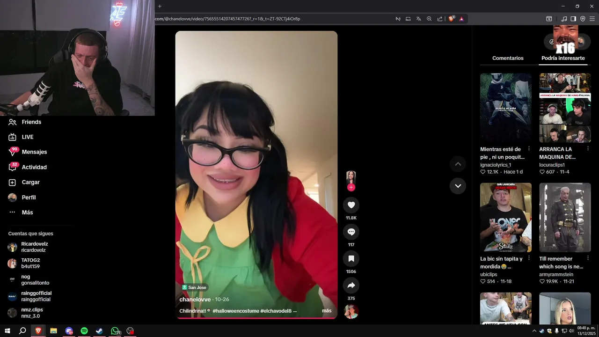Open options for the La bic sin tapita video
This screenshot has height=337, width=599.
pyautogui.click(x=529, y=258)
